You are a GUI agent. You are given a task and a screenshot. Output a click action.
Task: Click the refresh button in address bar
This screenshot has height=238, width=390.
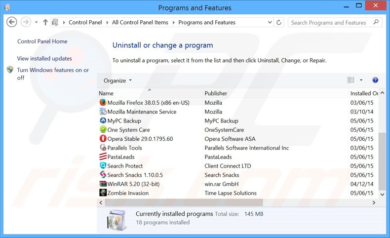click(x=279, y=22)
